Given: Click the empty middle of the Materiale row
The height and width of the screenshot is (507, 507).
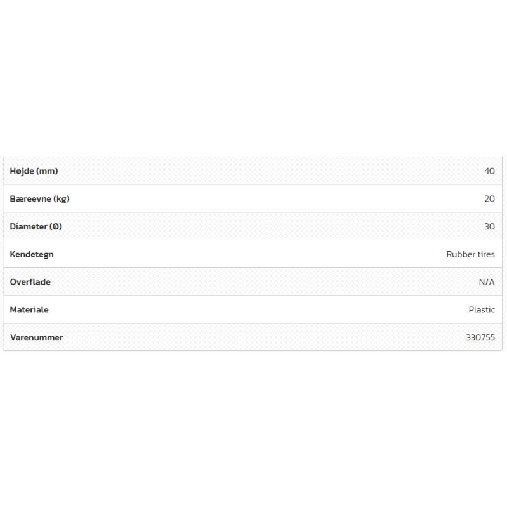Looking at the screenshot, I should 253,310.
